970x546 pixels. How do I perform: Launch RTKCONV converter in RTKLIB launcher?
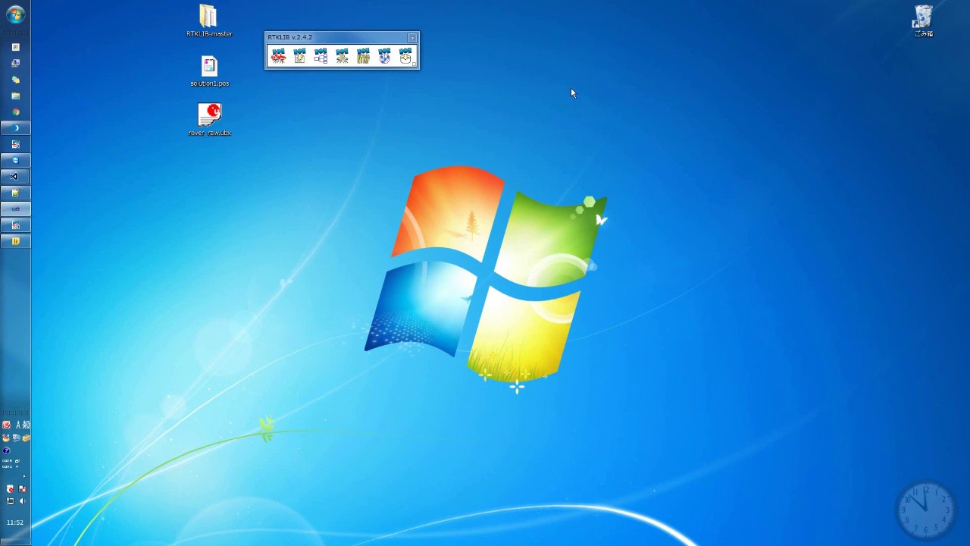pos(299,56)
